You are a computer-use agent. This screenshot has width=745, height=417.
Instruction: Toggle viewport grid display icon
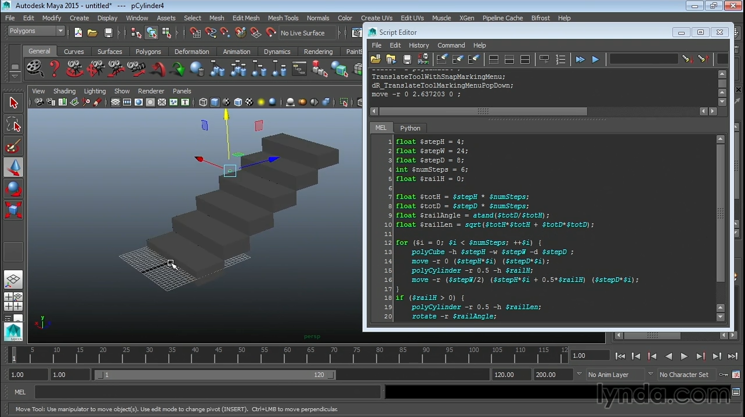115,103
